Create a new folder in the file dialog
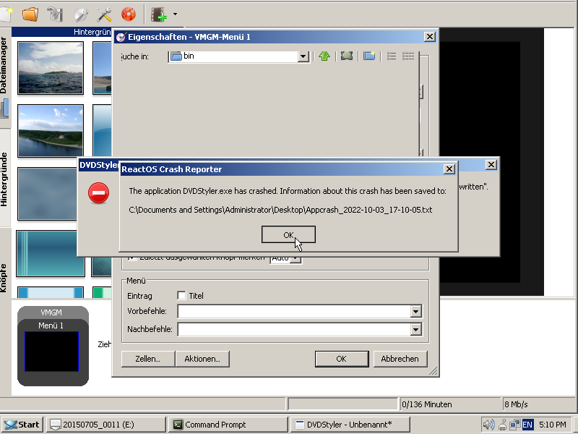The width and height of the screenshot is (578, 434). (x=369, y=56)
